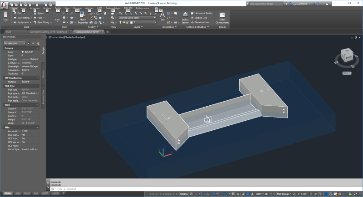Click the layer color swatch in Layers panel
The image size is (363, 197).
pyautogui.click(x=131, y=22)
